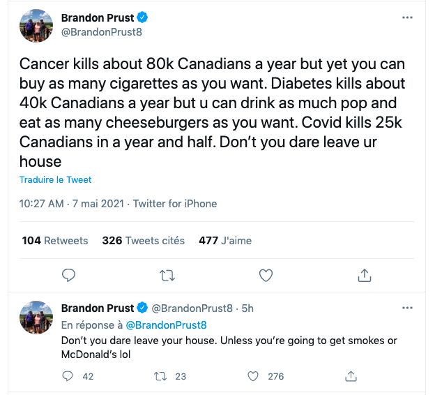View the 326 Tweets cités list

pos(143,241)
